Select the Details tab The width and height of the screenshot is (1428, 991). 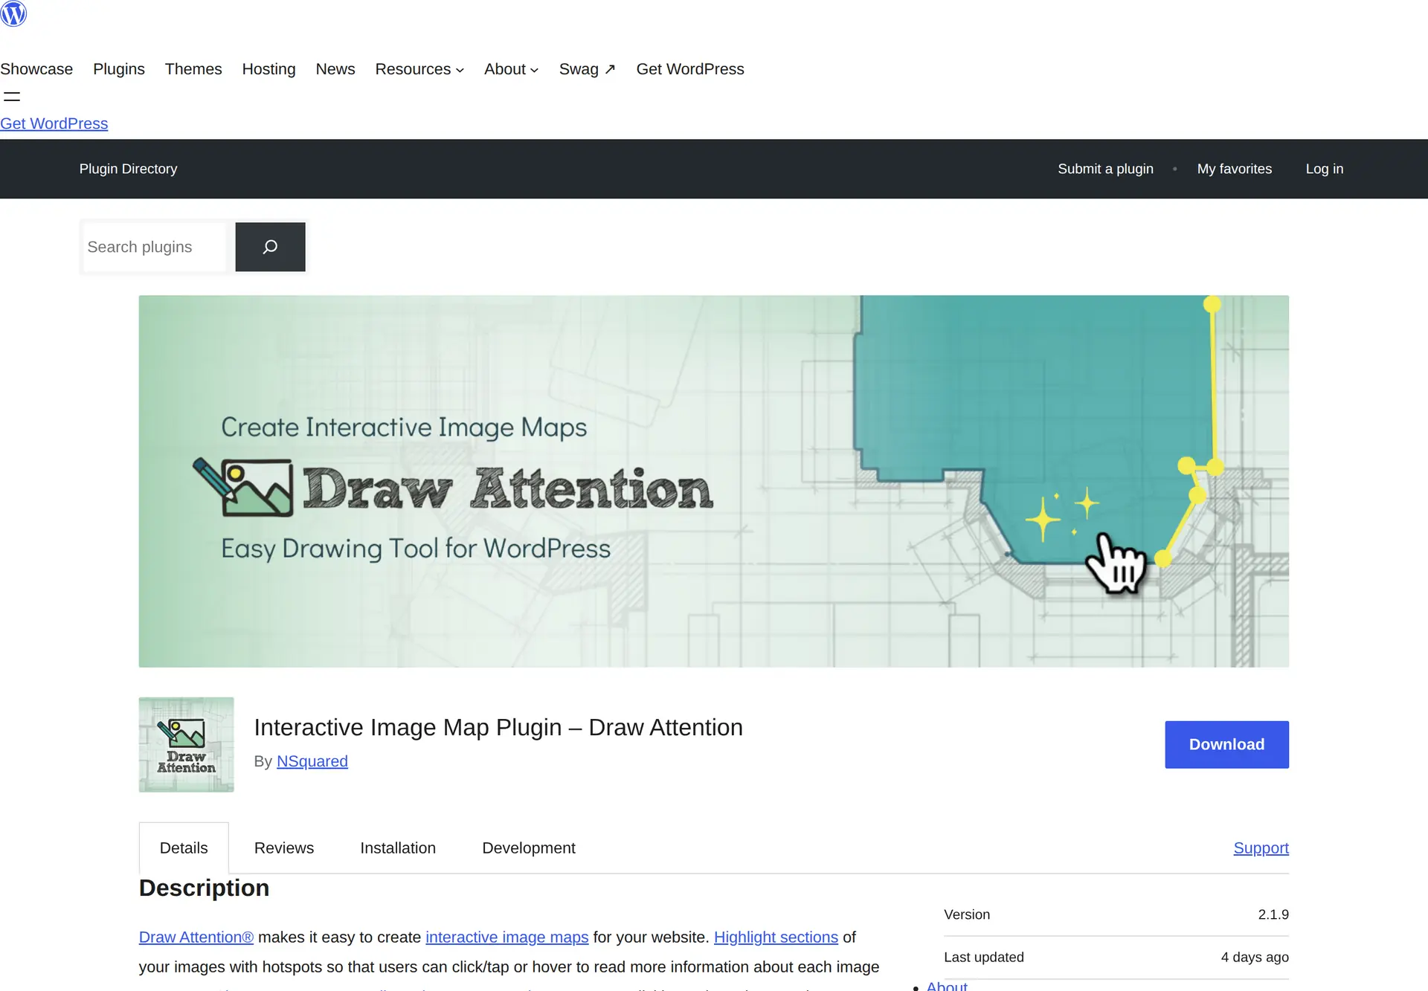(x=184, y=848)
